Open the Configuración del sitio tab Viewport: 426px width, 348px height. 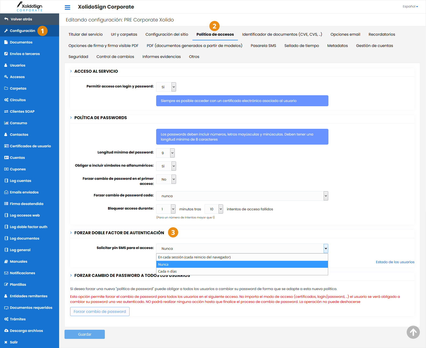167,34
